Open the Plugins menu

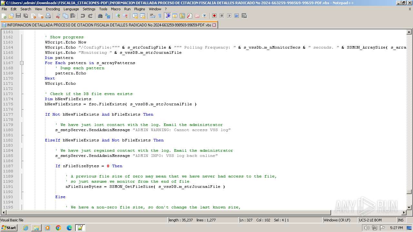coord(140,9)
